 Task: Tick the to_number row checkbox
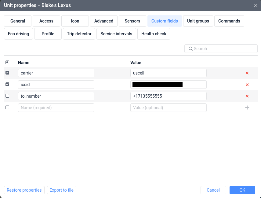point(7,96)
